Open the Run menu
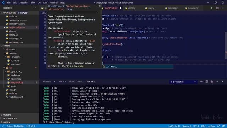 coord(45,2)
